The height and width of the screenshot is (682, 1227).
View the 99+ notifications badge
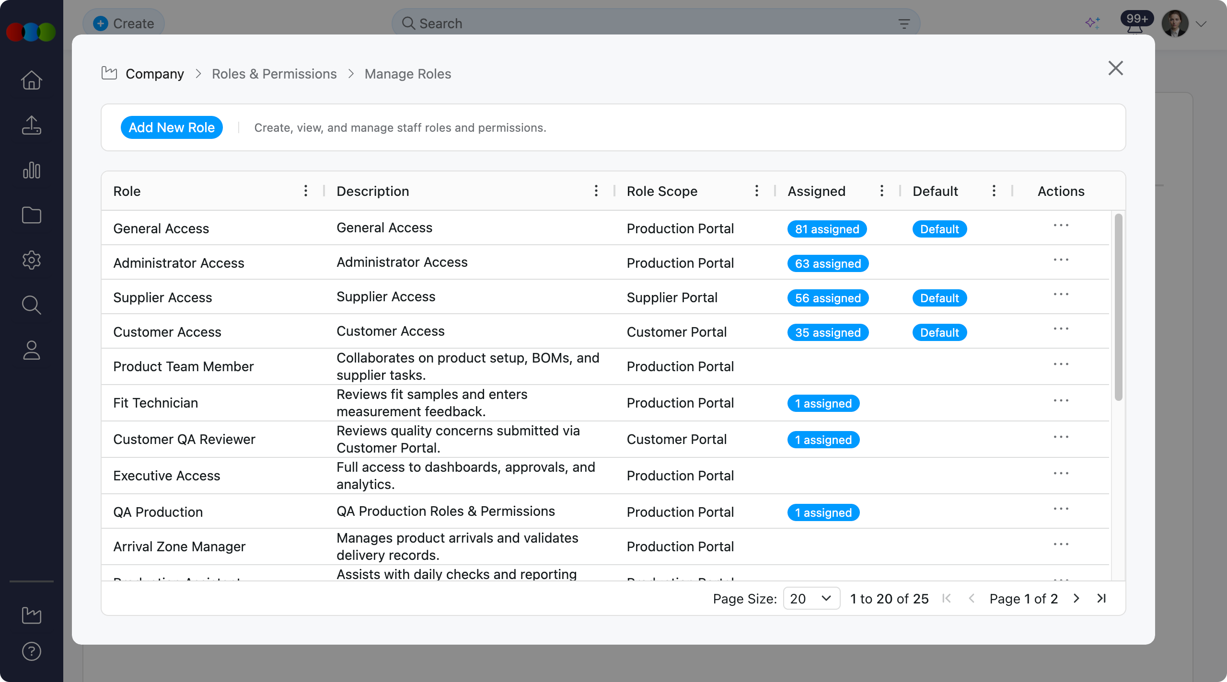(1136, 19)
